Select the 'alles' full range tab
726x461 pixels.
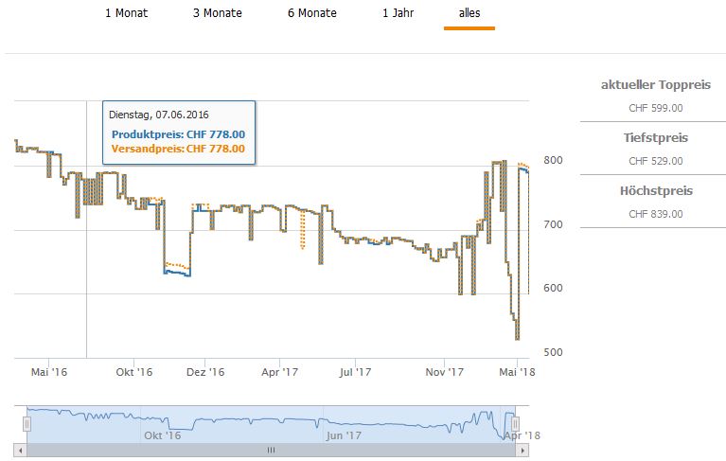tap(469, 13)
